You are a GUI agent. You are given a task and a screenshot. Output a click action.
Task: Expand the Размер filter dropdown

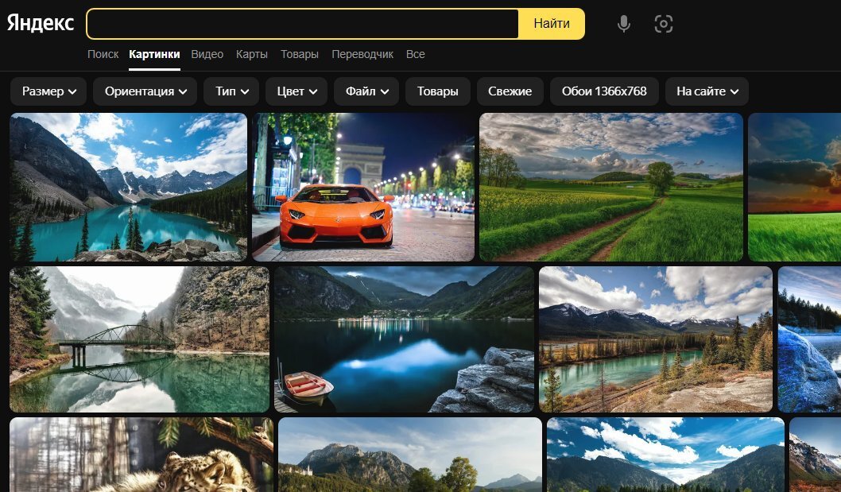pos(48,91)
